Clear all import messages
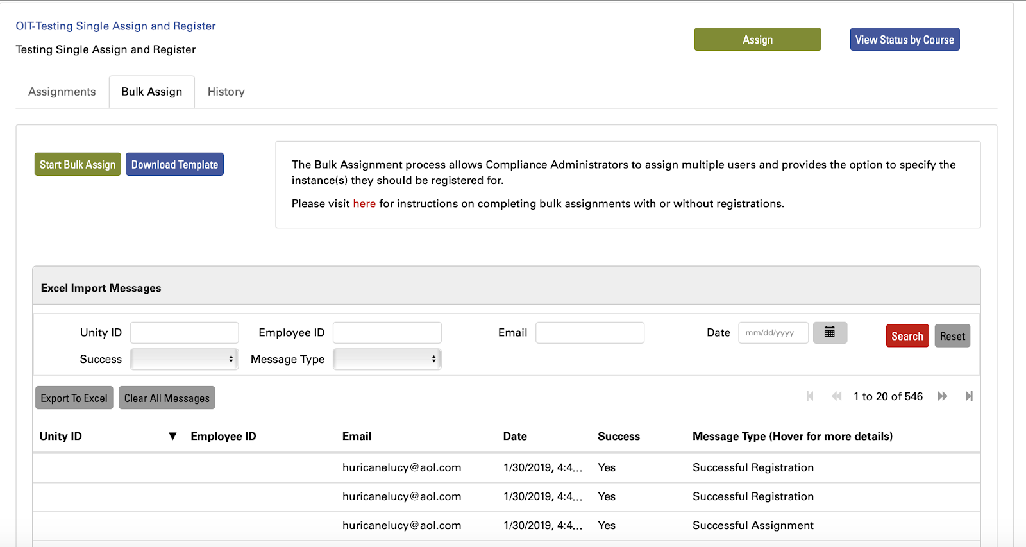 point(167,398)
